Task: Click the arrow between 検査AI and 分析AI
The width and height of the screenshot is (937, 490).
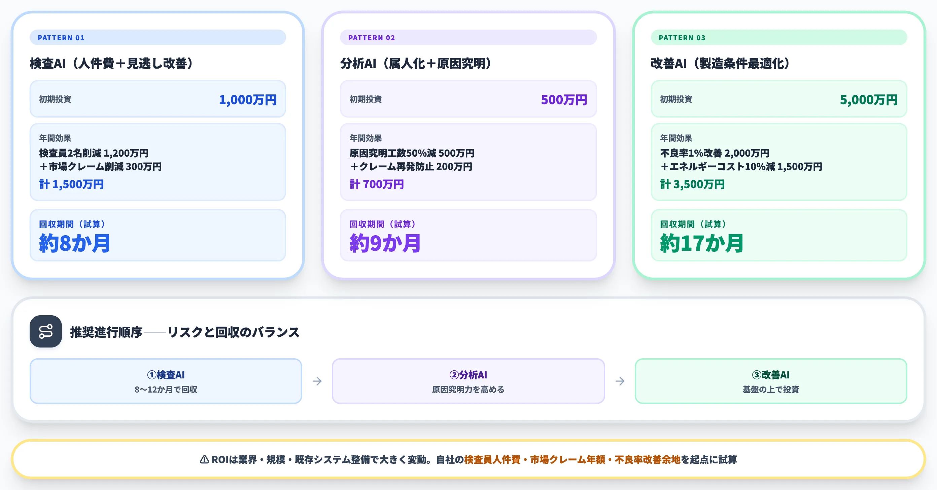Action: [x=317, y=381]
